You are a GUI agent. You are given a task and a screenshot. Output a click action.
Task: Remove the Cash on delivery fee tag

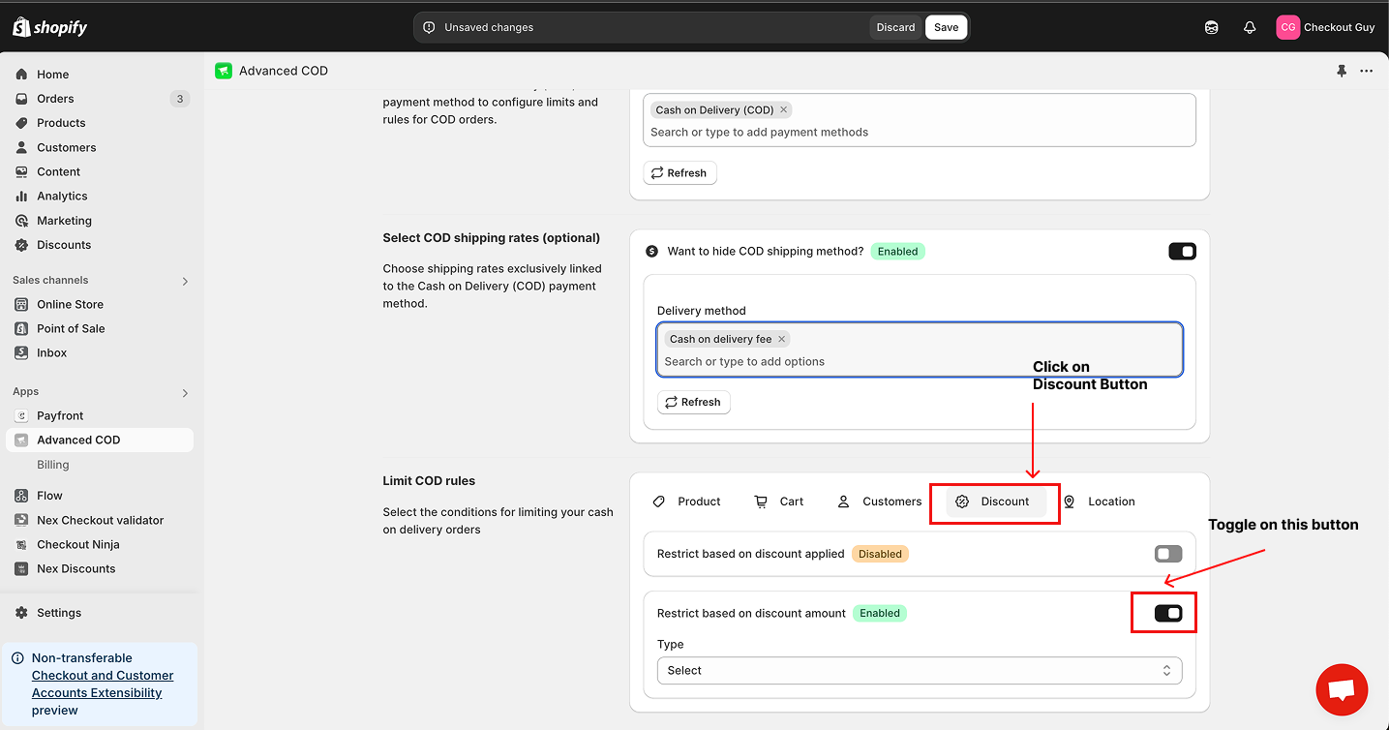(x=782, y=339)
